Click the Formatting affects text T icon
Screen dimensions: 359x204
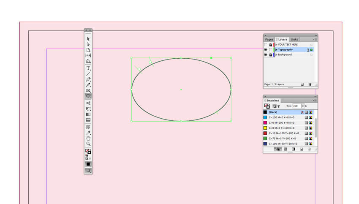click(x=279, y=106)
